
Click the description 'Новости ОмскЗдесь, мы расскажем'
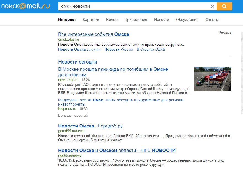(121, 45)
